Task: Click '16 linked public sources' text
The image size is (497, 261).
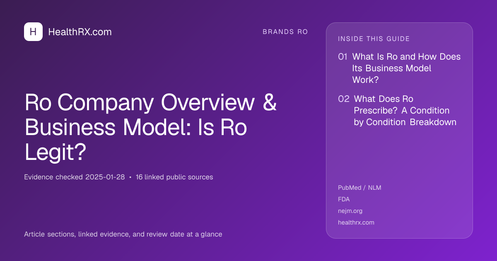Action: point(174,177)
